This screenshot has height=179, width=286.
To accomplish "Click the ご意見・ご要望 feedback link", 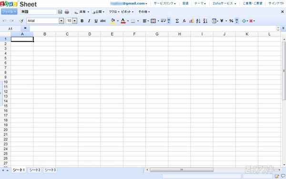I will click(x=253, y=3).
